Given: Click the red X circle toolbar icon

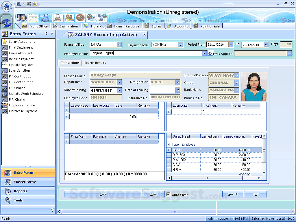Looking at the screenshot, I should click(80, 18).
